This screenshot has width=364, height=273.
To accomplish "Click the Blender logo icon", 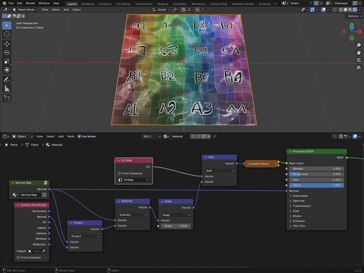I will [4, 3].
